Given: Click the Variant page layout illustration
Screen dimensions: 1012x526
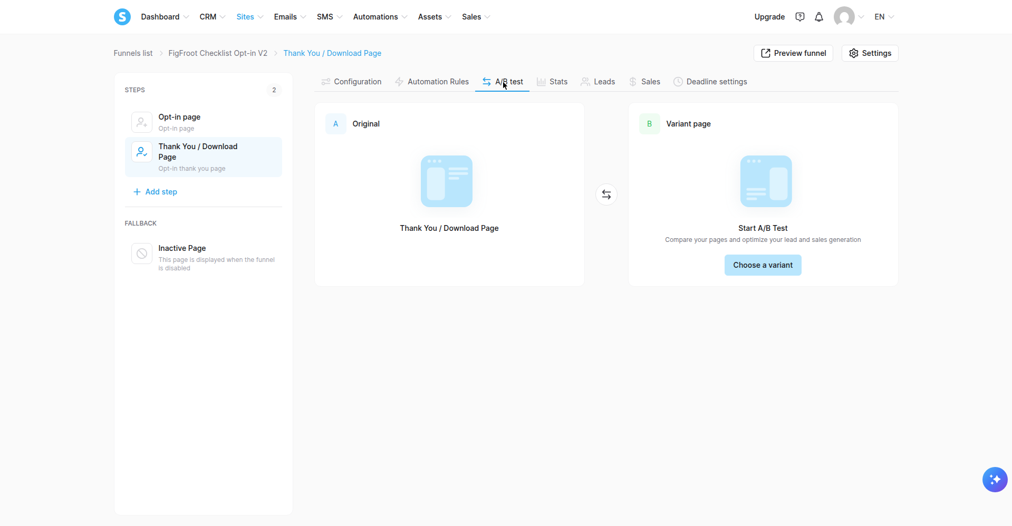Looking at the screenshot, I should pyautogui.click(x=766, y=181).
